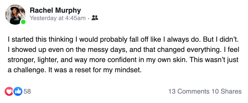Image resolution: width=248 pixels, height=103 pixels.
Task: View the 58 reactions count list
Action: pyautogui.click(x=27, y=91)
